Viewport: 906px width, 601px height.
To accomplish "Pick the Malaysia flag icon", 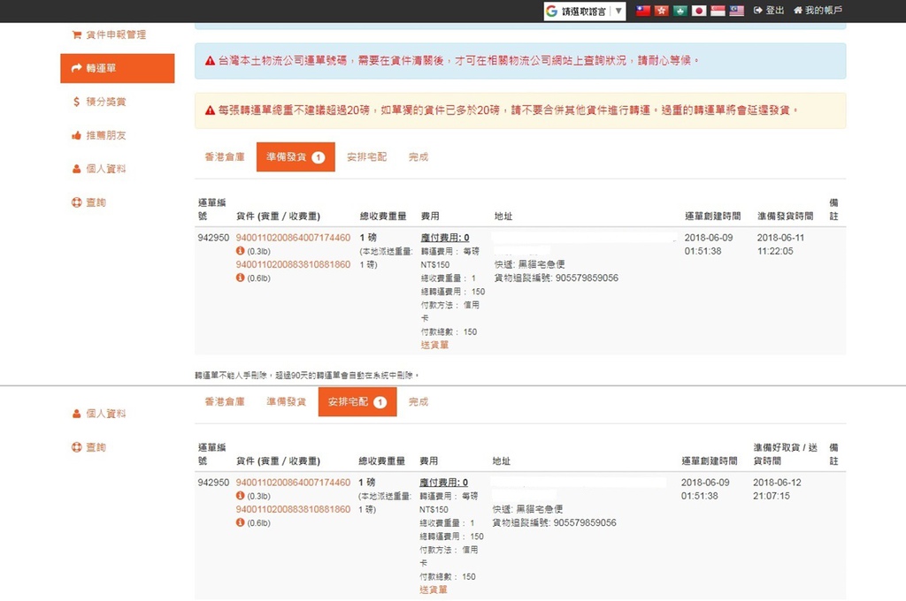I will pyautogui.click(x=736, y=11).
